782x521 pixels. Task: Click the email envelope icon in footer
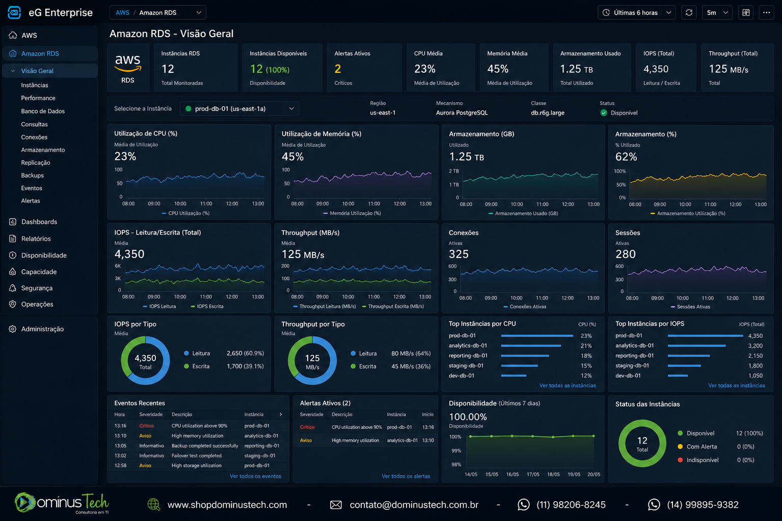336,505
